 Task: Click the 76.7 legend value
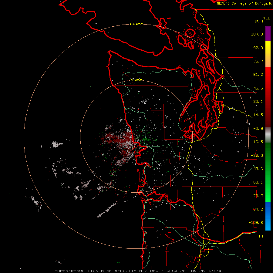(x=258, y=61)
